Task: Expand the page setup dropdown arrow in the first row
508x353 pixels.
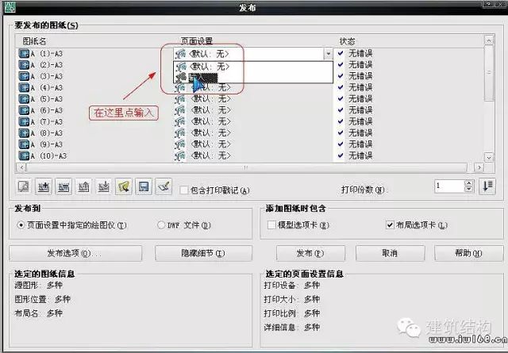Action: 328,54
